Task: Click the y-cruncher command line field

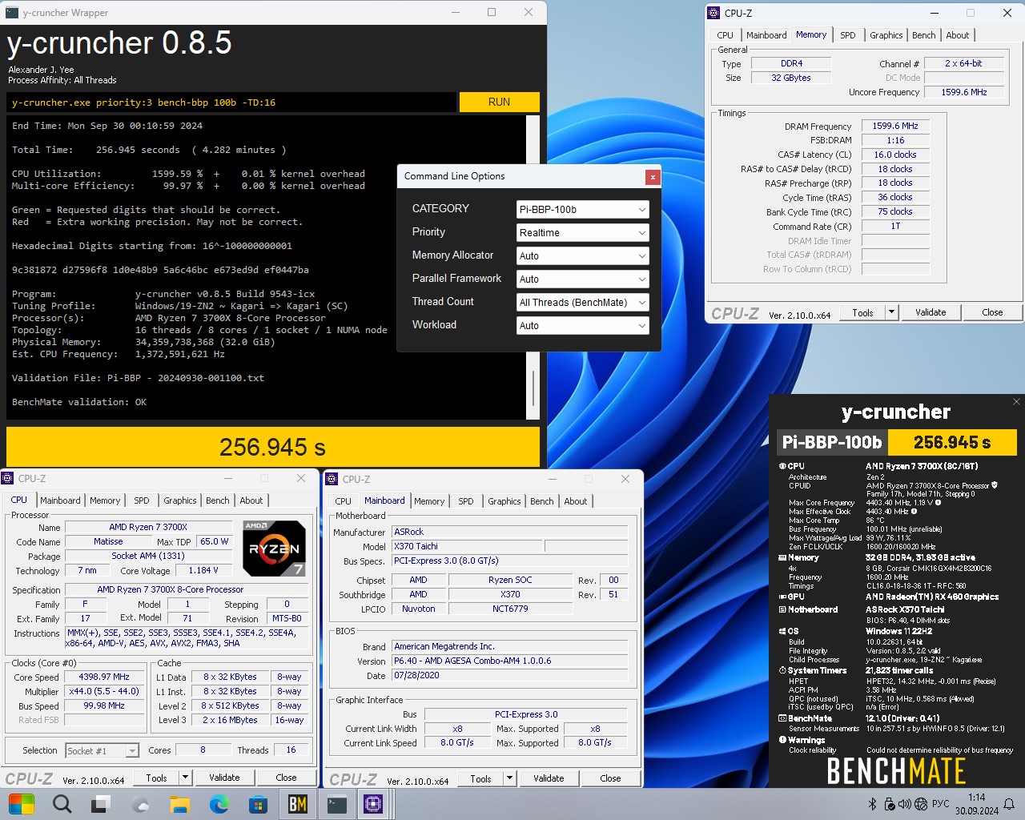Action: coord(232,102)
